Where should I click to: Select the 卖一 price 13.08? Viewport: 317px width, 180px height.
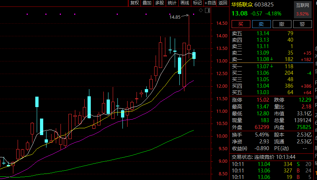coord(263,59)
